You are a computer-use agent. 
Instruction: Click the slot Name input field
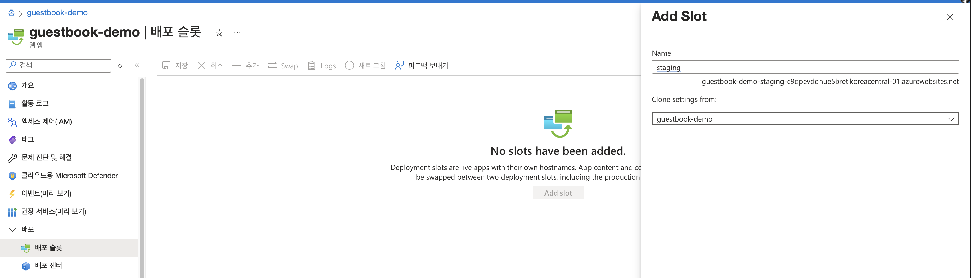tap(805, 67)
